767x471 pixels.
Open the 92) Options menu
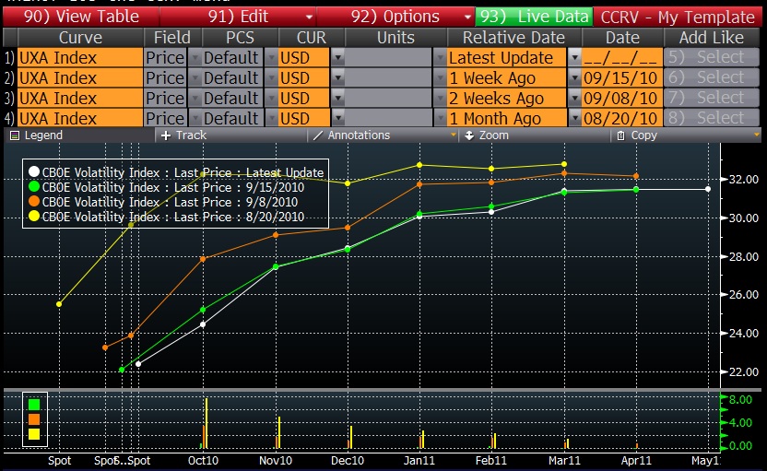coord(395,17)
